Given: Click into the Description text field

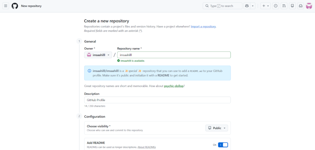Looking at the screenshot, I should point(157,100).
